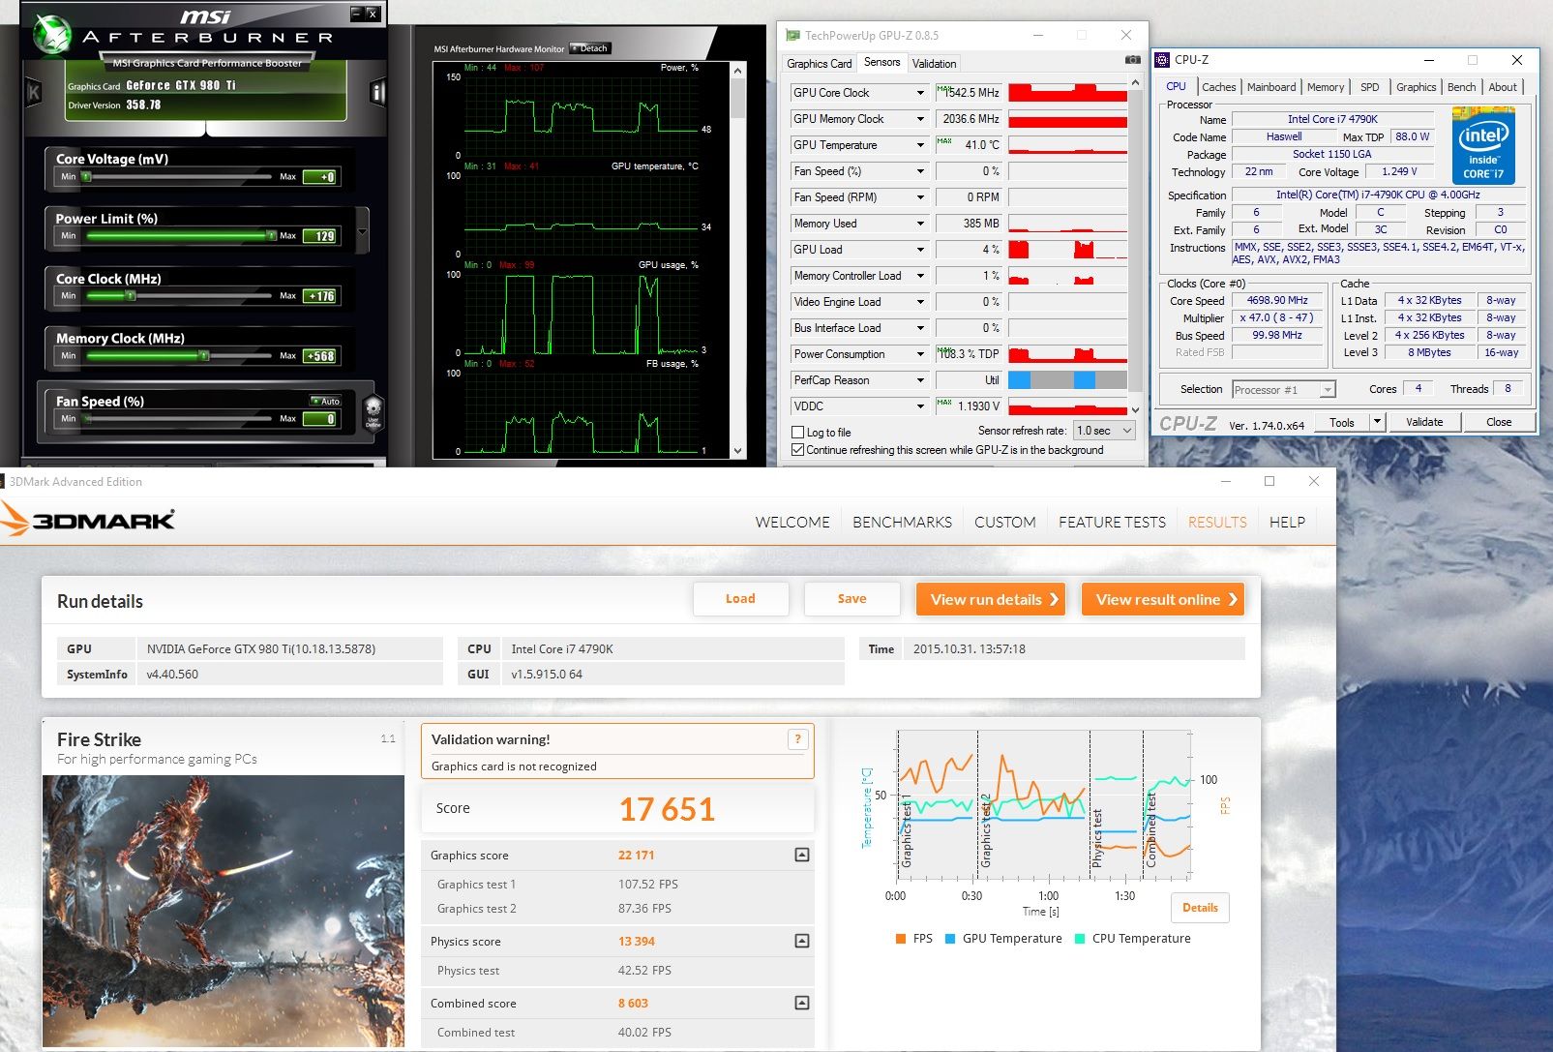Image resolution: width=1553 pixels, height=1052 pixels.
Task: Open the GPU Temperature sensor dropdown
Action: 920,145
